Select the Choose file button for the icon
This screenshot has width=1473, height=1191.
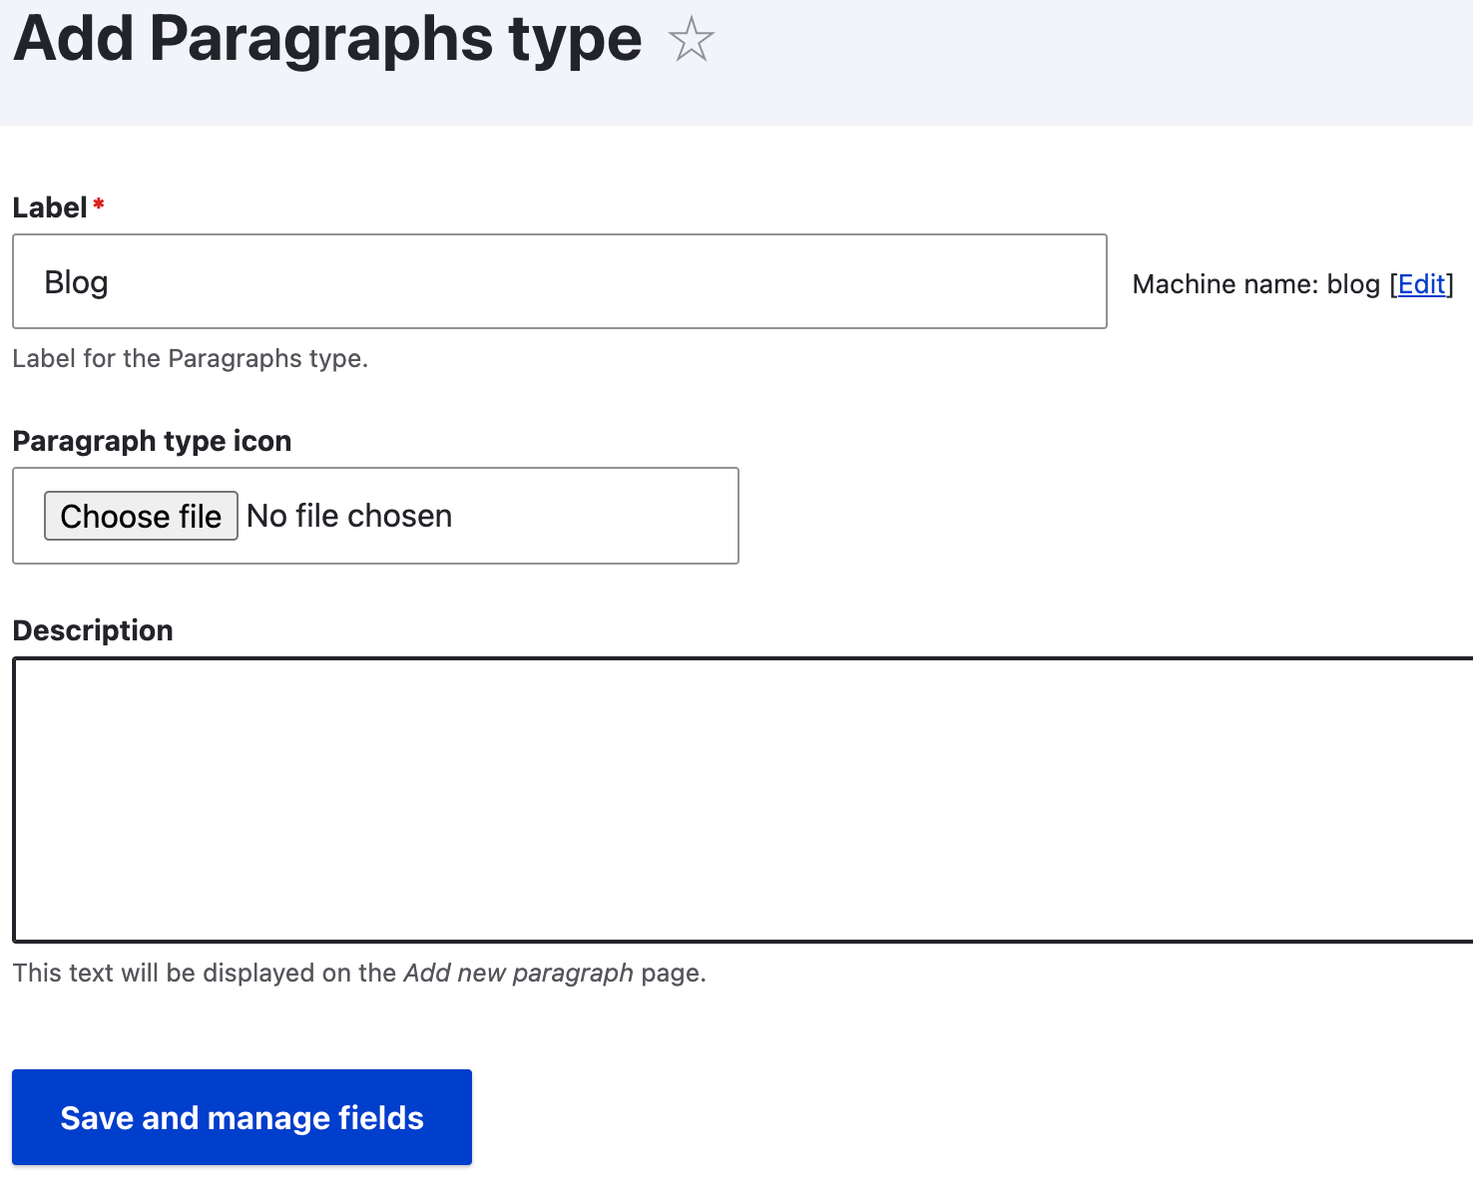(140, 516)
